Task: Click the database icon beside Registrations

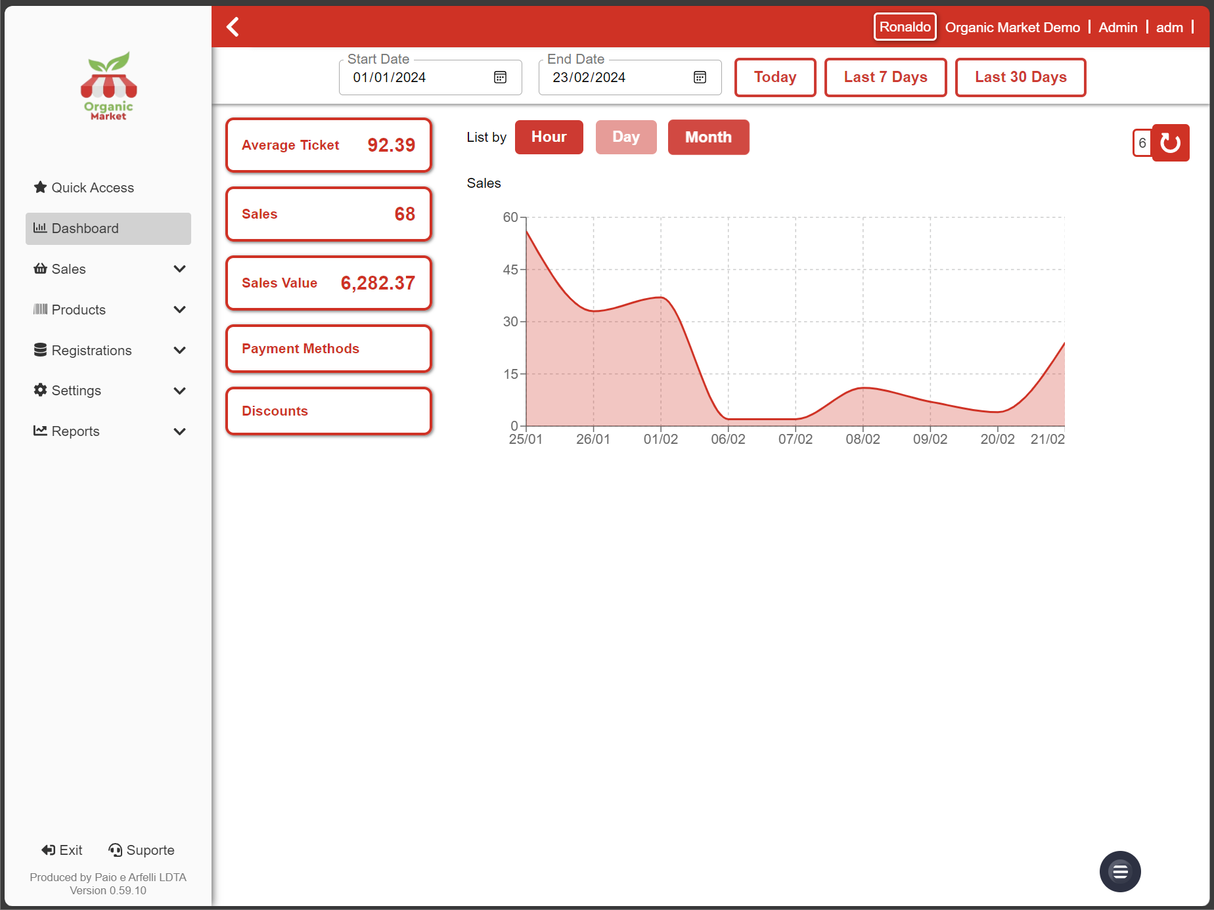Action: (40, 350)
